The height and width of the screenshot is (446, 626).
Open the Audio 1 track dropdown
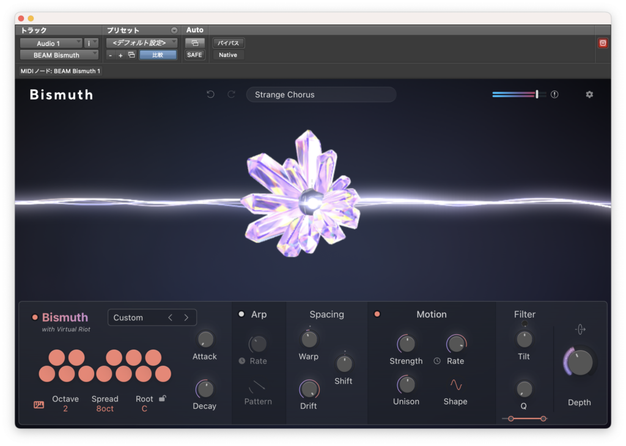(x=51, y=43)
